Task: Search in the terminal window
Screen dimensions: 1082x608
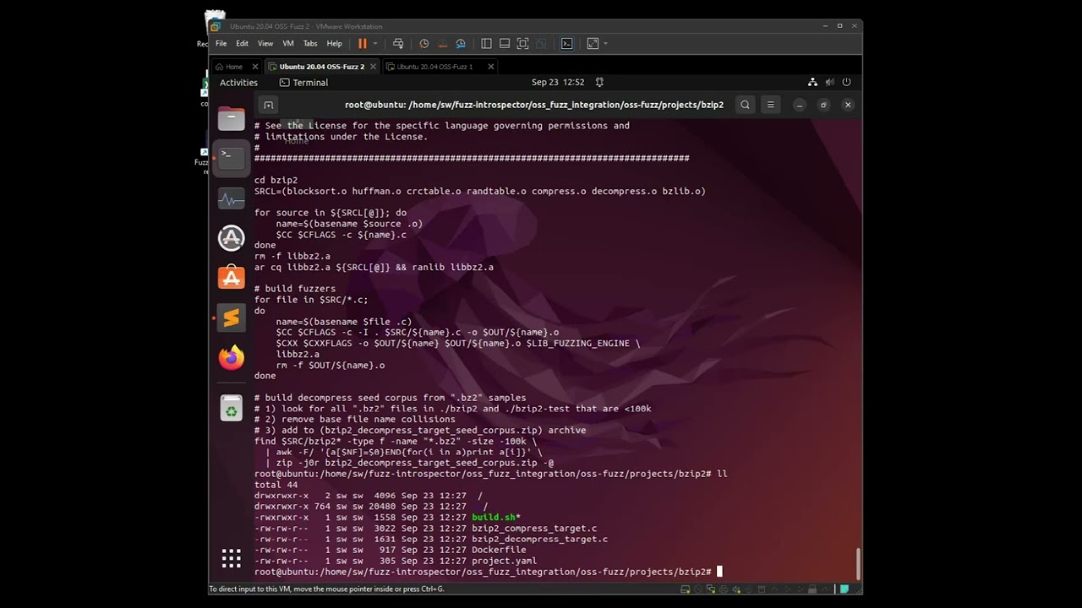Action: (x=745, y=105)
